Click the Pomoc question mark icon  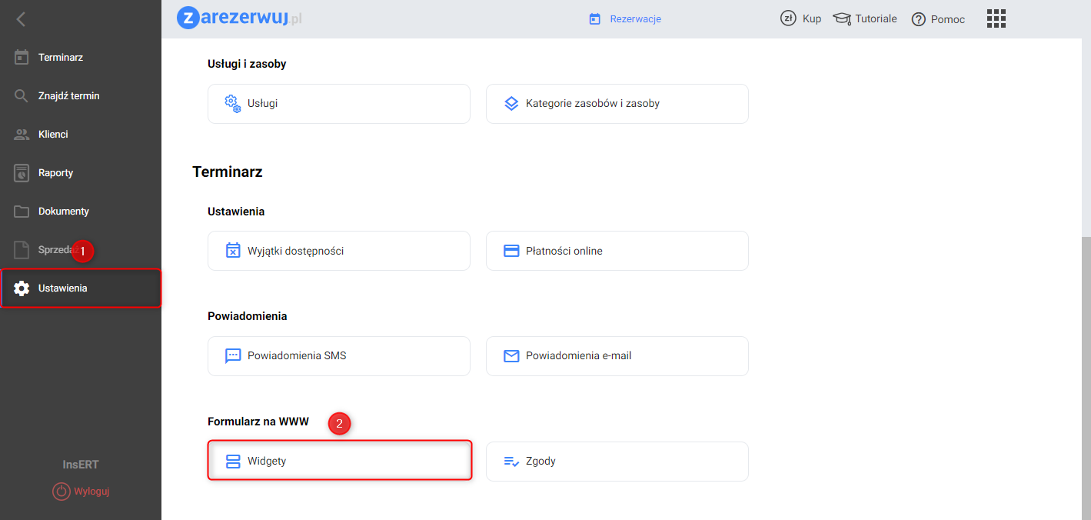918,20
